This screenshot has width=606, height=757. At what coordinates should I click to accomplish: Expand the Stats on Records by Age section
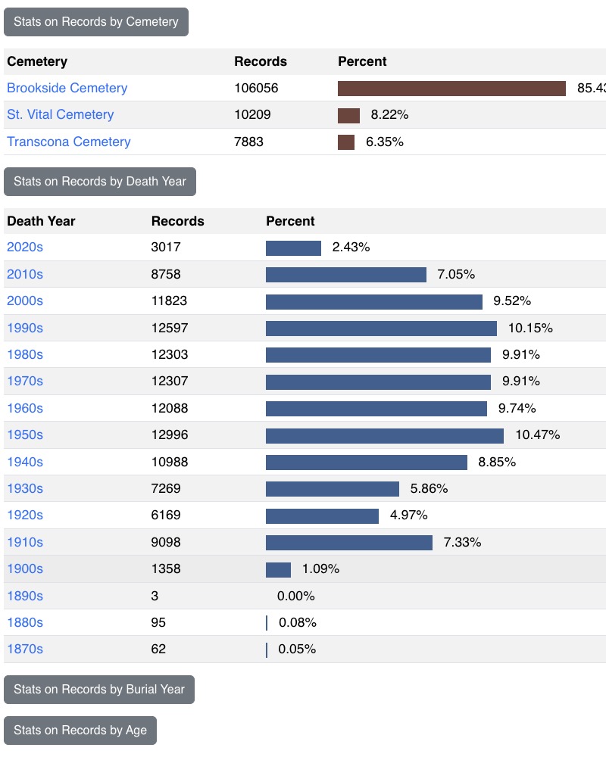80,731
